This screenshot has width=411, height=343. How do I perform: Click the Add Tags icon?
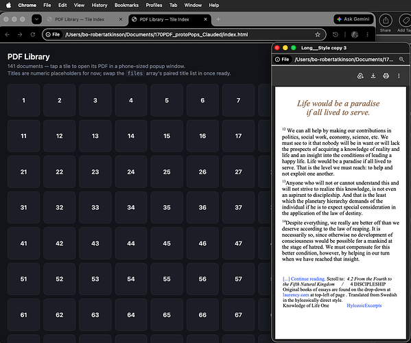click(x=405, y=21)
